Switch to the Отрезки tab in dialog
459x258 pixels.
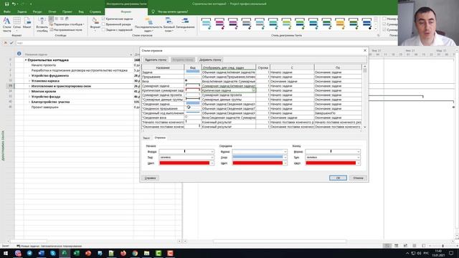160,138
